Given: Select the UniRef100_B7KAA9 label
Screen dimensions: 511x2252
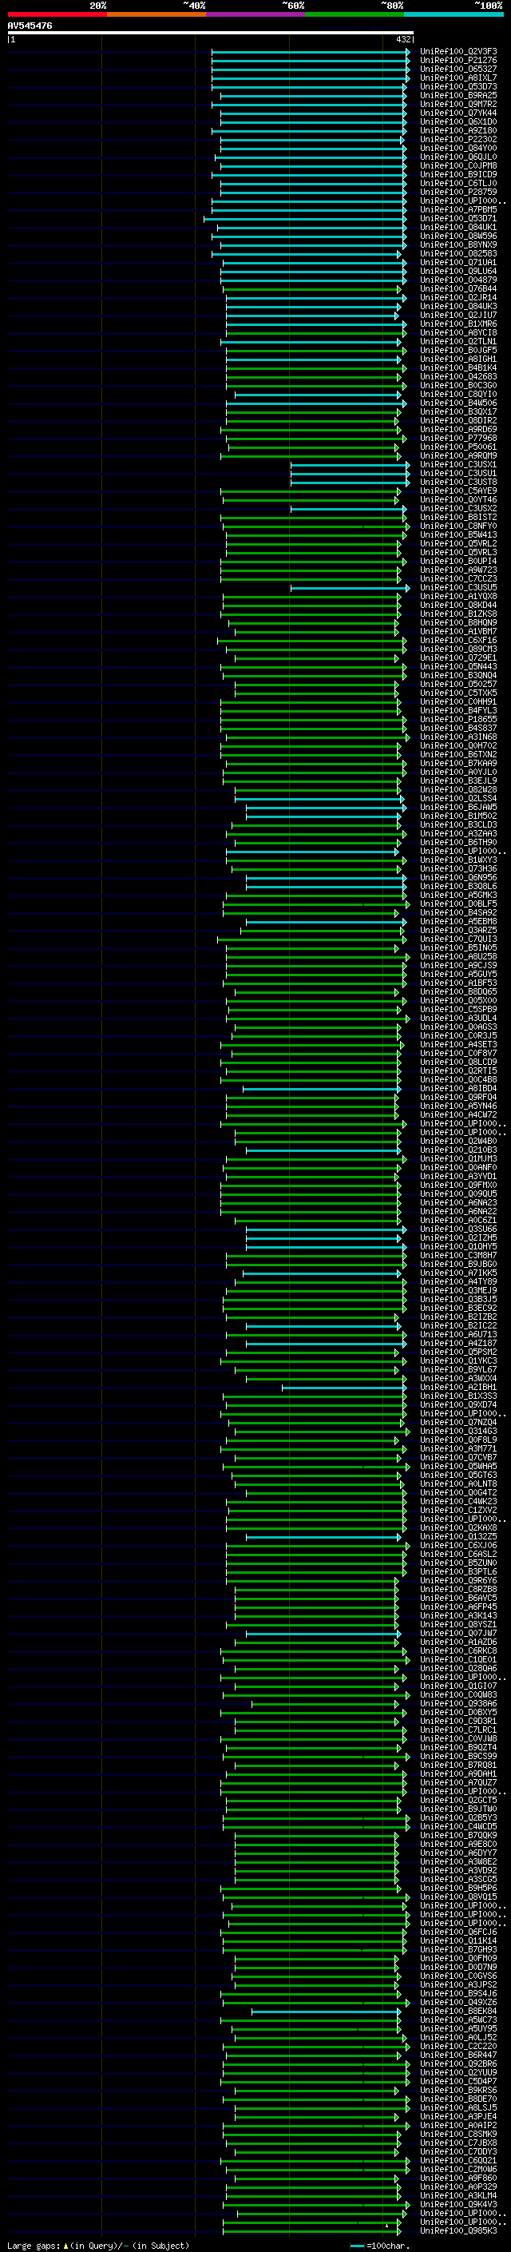Looking at the screenshot, I should [x=458, y=763].
